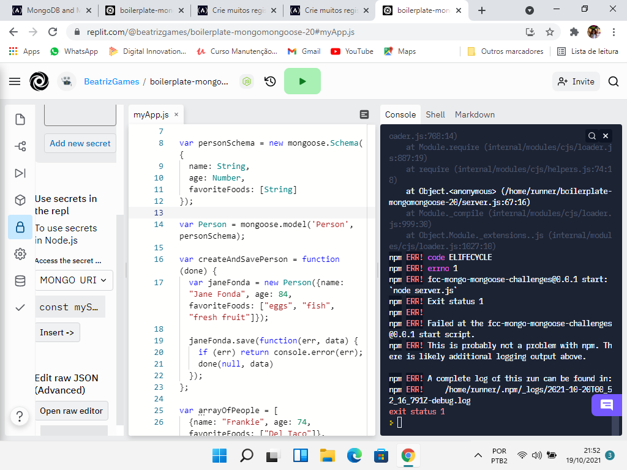Open raw editor for secrets

pyautogui.click(x=72, y=410)
